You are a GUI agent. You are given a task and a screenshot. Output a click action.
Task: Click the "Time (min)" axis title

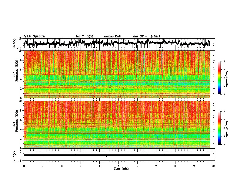121,169
